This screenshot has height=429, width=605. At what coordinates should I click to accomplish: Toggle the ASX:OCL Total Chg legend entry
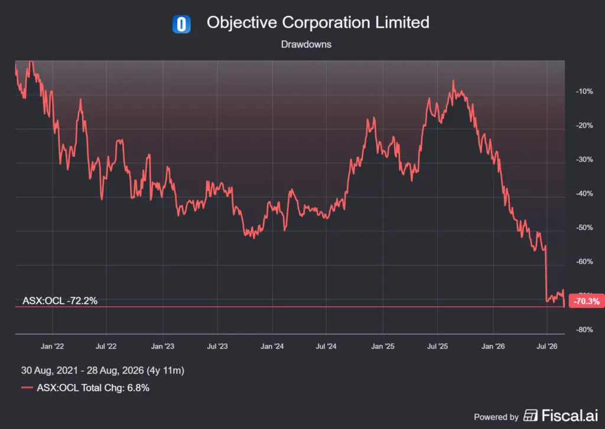coord(93,388)
